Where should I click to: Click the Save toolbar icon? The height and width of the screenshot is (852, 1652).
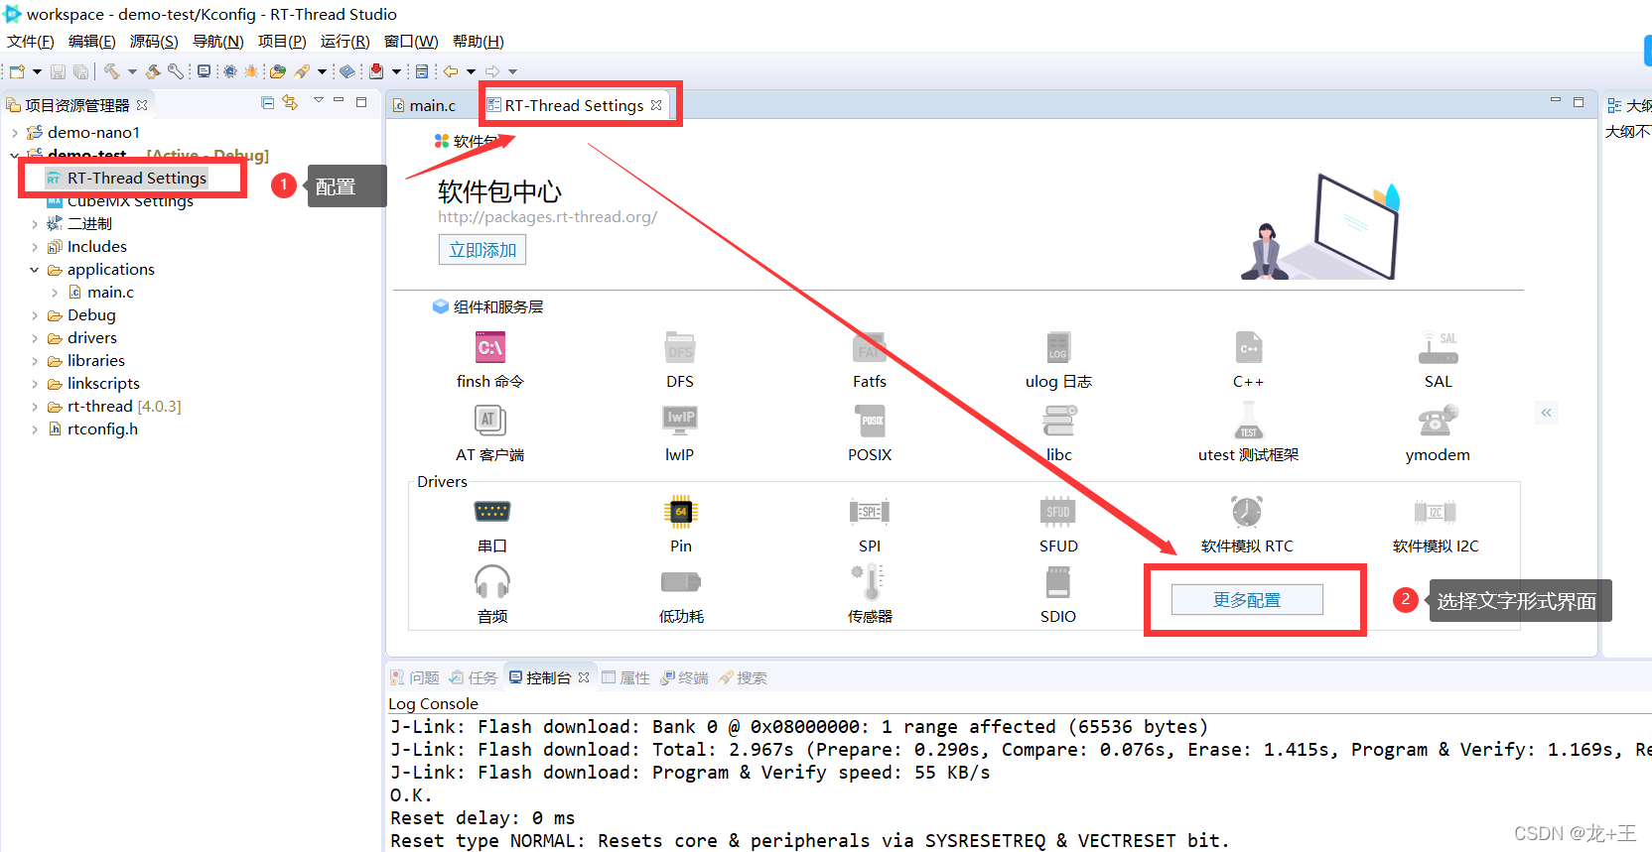coord(58,71)
